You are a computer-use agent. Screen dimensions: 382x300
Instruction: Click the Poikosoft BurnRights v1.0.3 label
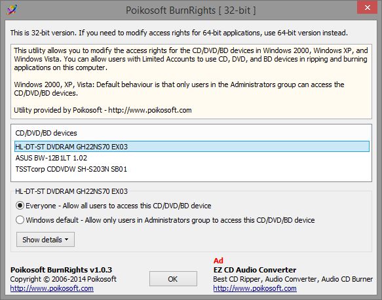[61, 270]
